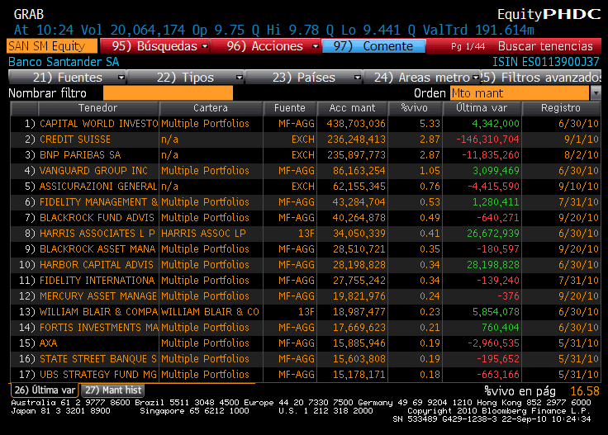Sort by Acc mant column header
Viewport: 608px width, 435px height.
pyautogui.click(x=352, y=108)
